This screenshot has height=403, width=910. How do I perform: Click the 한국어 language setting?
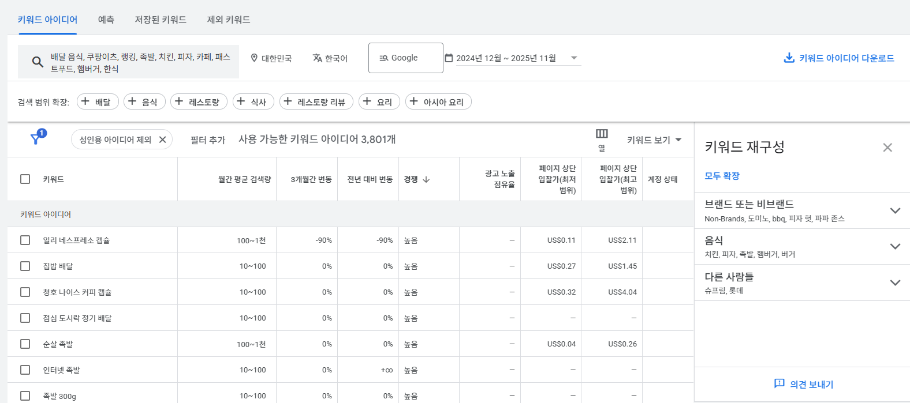pos(330,58)
